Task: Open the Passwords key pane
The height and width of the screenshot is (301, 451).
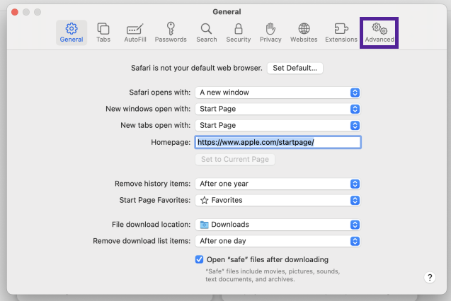Action: click(171, 33)
